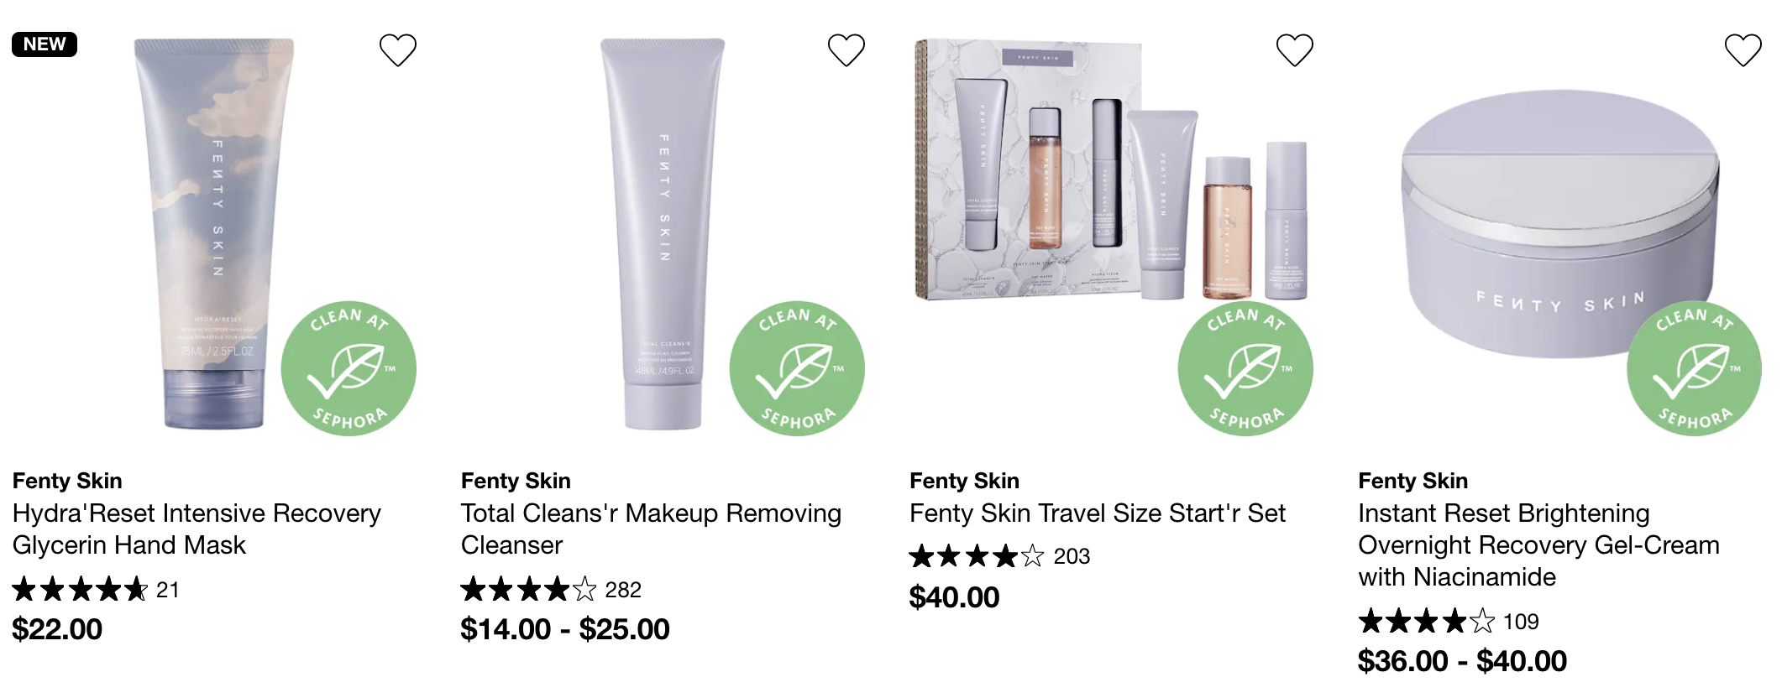
Task: Heart the Instant Reset Gel-Cream product
Action: click(1743, 50)
